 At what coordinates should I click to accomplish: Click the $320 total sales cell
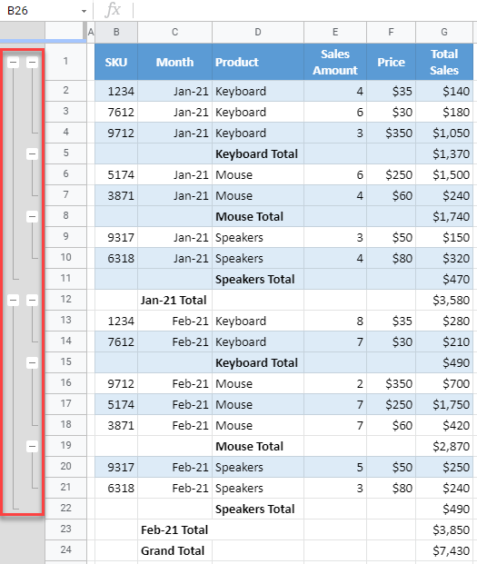pyautogui.click(x=444, y=258)
